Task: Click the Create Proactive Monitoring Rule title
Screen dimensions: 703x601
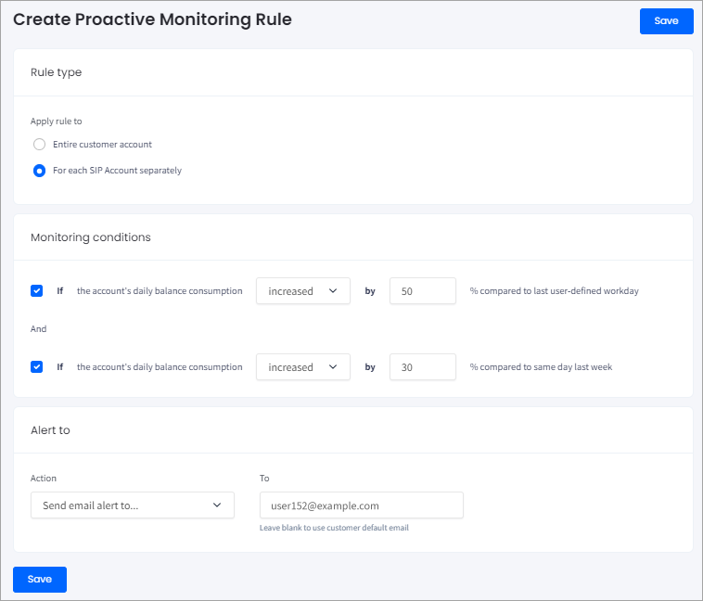Action: pyautogui.click(x=152, y=19)
